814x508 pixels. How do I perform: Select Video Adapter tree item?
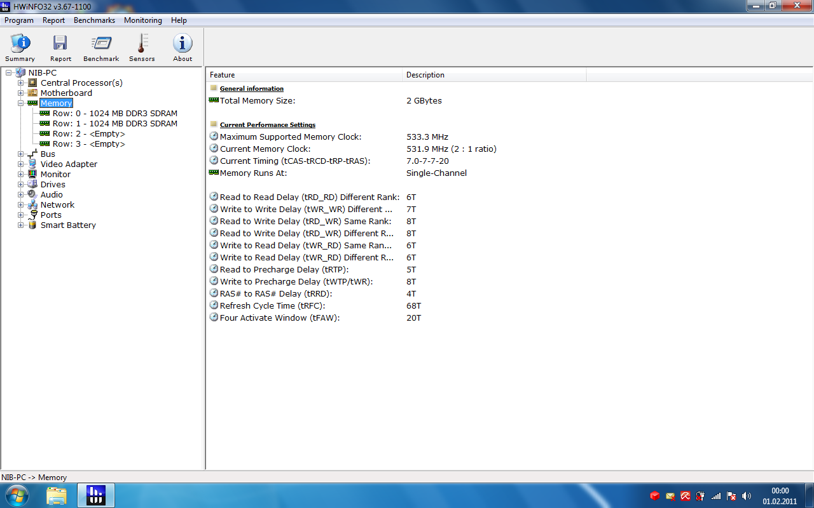click(69, 164)
